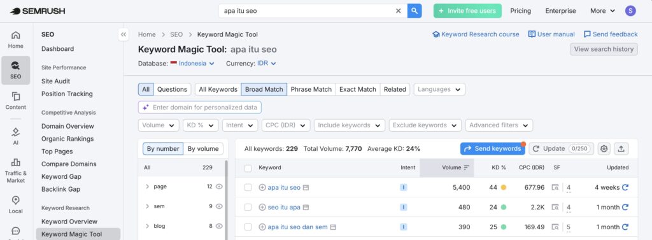Expand the 'sem' keyword group

pyautogui.click(x=147, y=206)
